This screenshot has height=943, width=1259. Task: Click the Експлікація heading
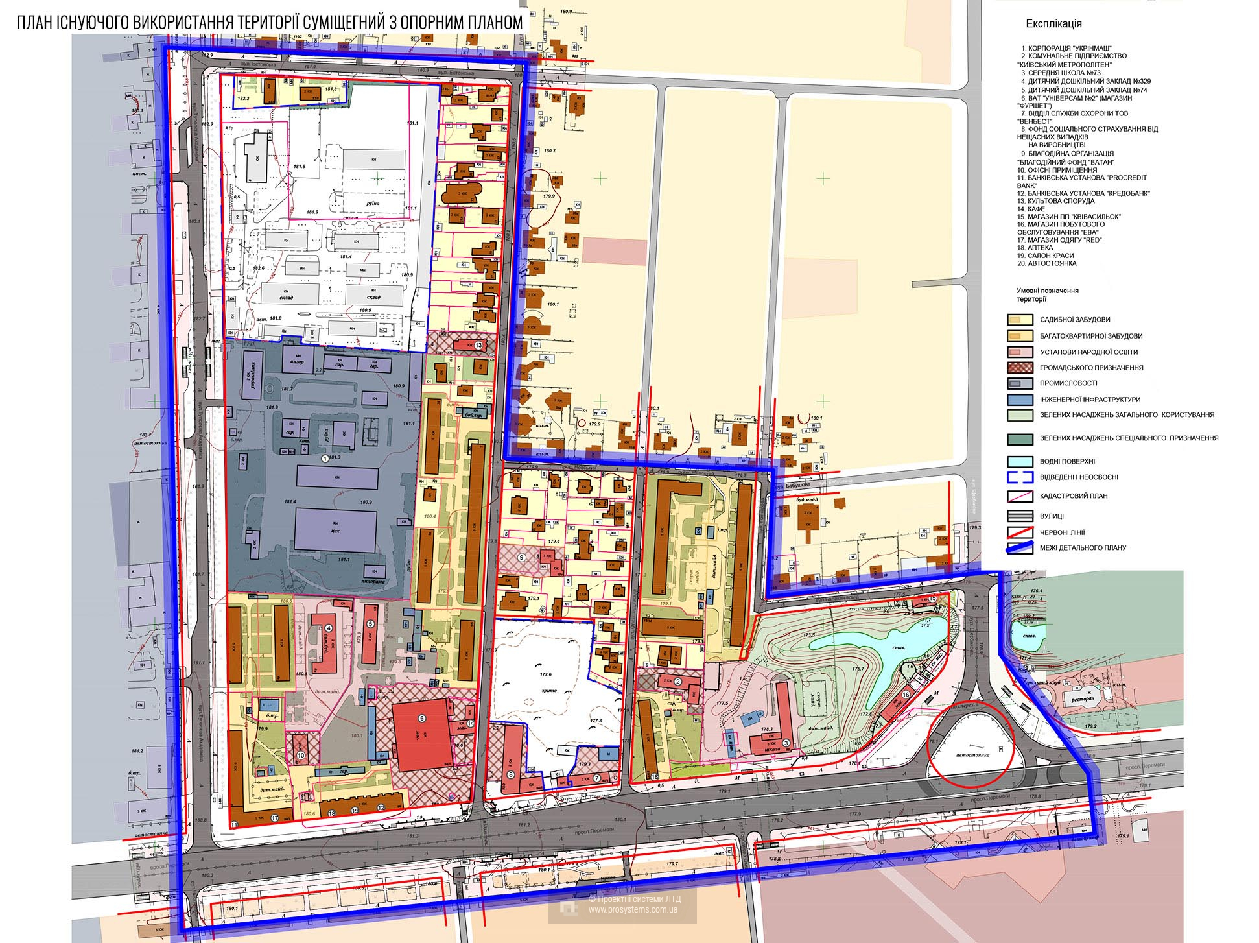1053,24
